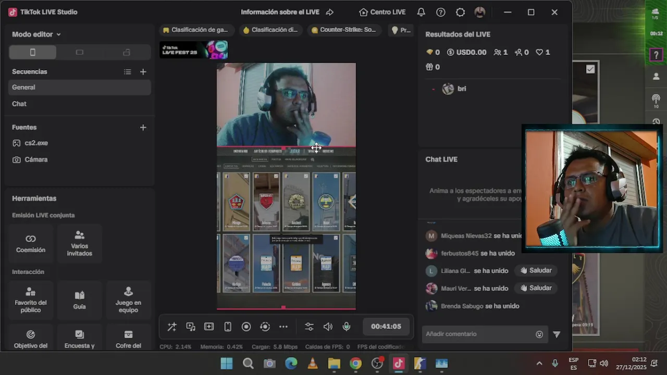
Task: Open the Encuesta tool
Action: [x=79, y=338]
